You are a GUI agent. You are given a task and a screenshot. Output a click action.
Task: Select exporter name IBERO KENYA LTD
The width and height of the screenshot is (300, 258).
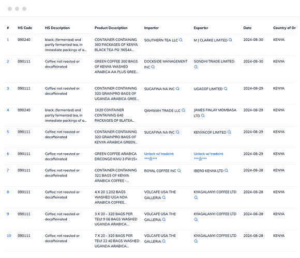coord(208,171)
